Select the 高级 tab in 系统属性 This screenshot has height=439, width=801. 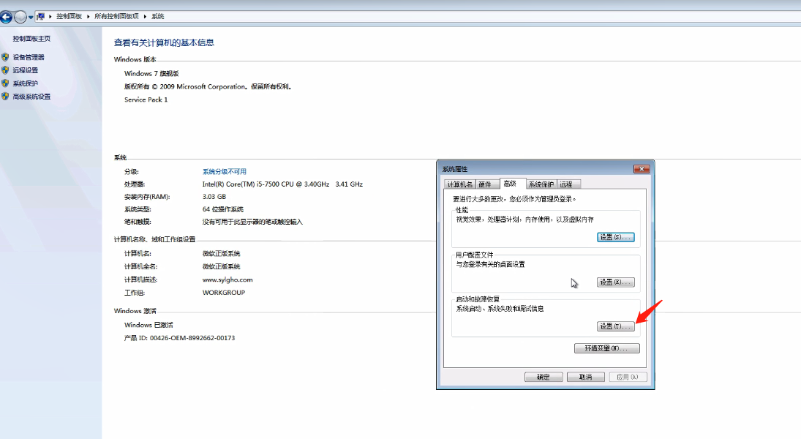(511, 184)
